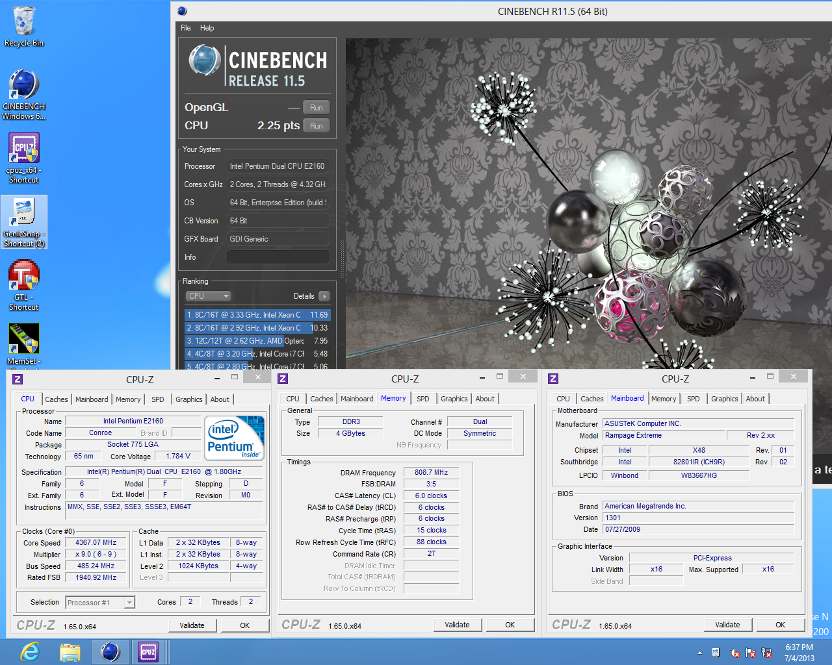Open the Mainboard tab in left CPU-Z
This screenshot has width=832, height=665.
coord(92,399)
